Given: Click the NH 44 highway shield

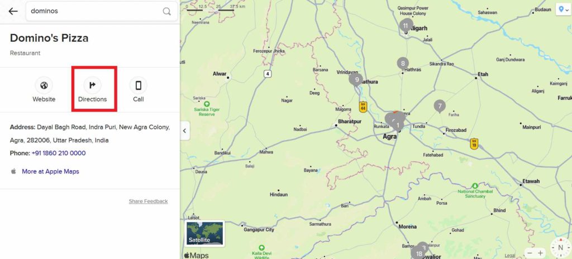Looking at the screenshot, I should click(363, 107).
